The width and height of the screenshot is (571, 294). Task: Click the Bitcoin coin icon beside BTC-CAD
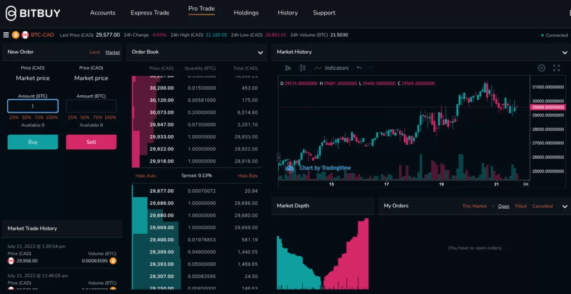15,35
